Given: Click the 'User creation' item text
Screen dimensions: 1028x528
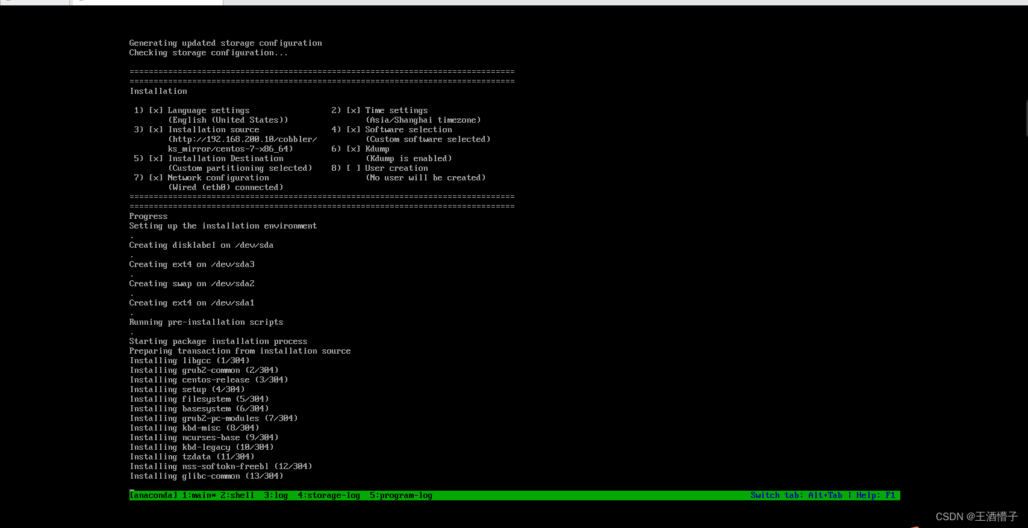Looking at the screenshot, I should click(396, 168).
